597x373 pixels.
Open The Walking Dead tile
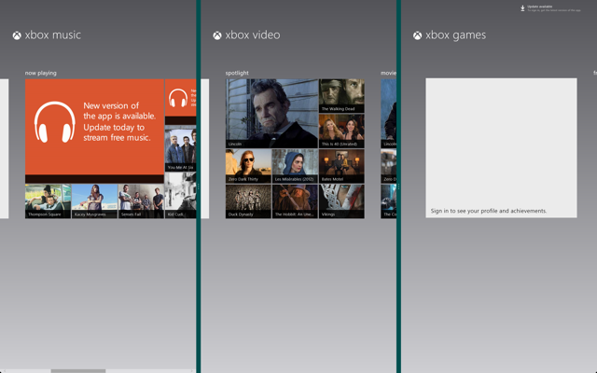[341, 96]
